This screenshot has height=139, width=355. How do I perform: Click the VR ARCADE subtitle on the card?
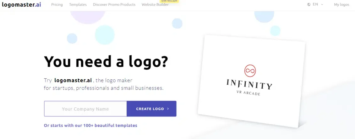coord(248,93)
